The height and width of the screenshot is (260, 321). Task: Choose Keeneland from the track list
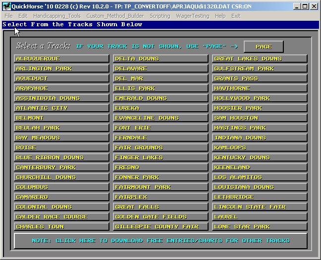[260, 168]
